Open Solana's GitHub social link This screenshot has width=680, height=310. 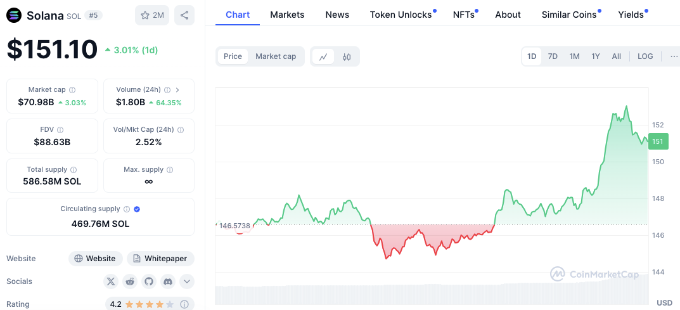click(149, 282)
